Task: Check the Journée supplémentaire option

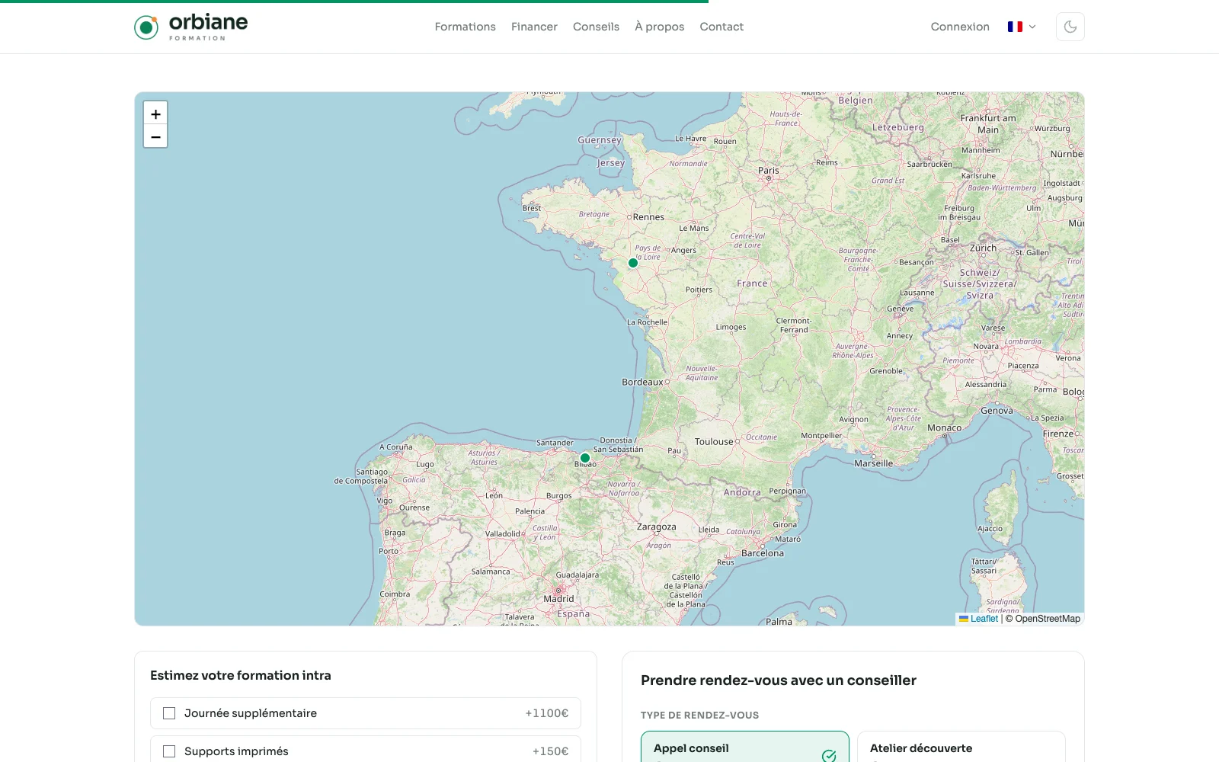Action: [x=169, y=713]
